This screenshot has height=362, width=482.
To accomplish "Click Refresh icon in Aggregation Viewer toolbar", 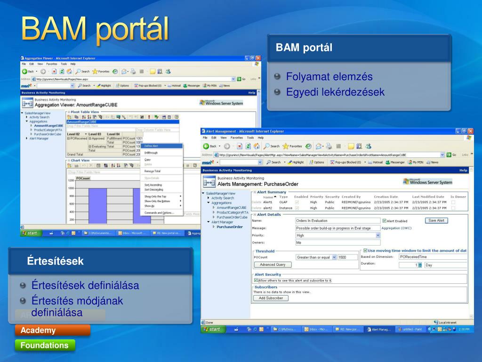I will (x=62, y=72).
